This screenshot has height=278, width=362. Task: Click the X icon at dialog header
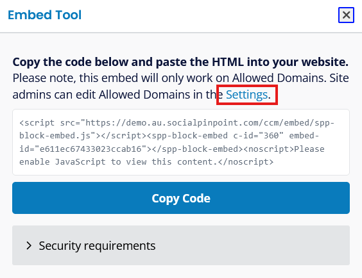coord(346,15)
